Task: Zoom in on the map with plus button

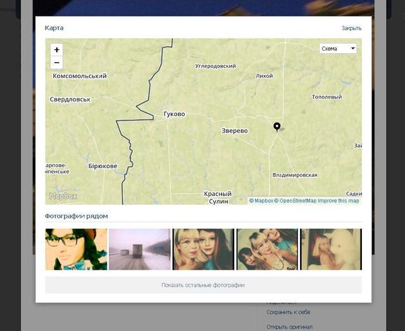Action: pyautogui.click(x=57, y=50)
